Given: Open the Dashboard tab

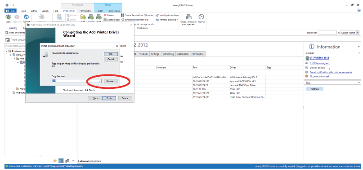Looking at the screenshot, I should 183,54.
